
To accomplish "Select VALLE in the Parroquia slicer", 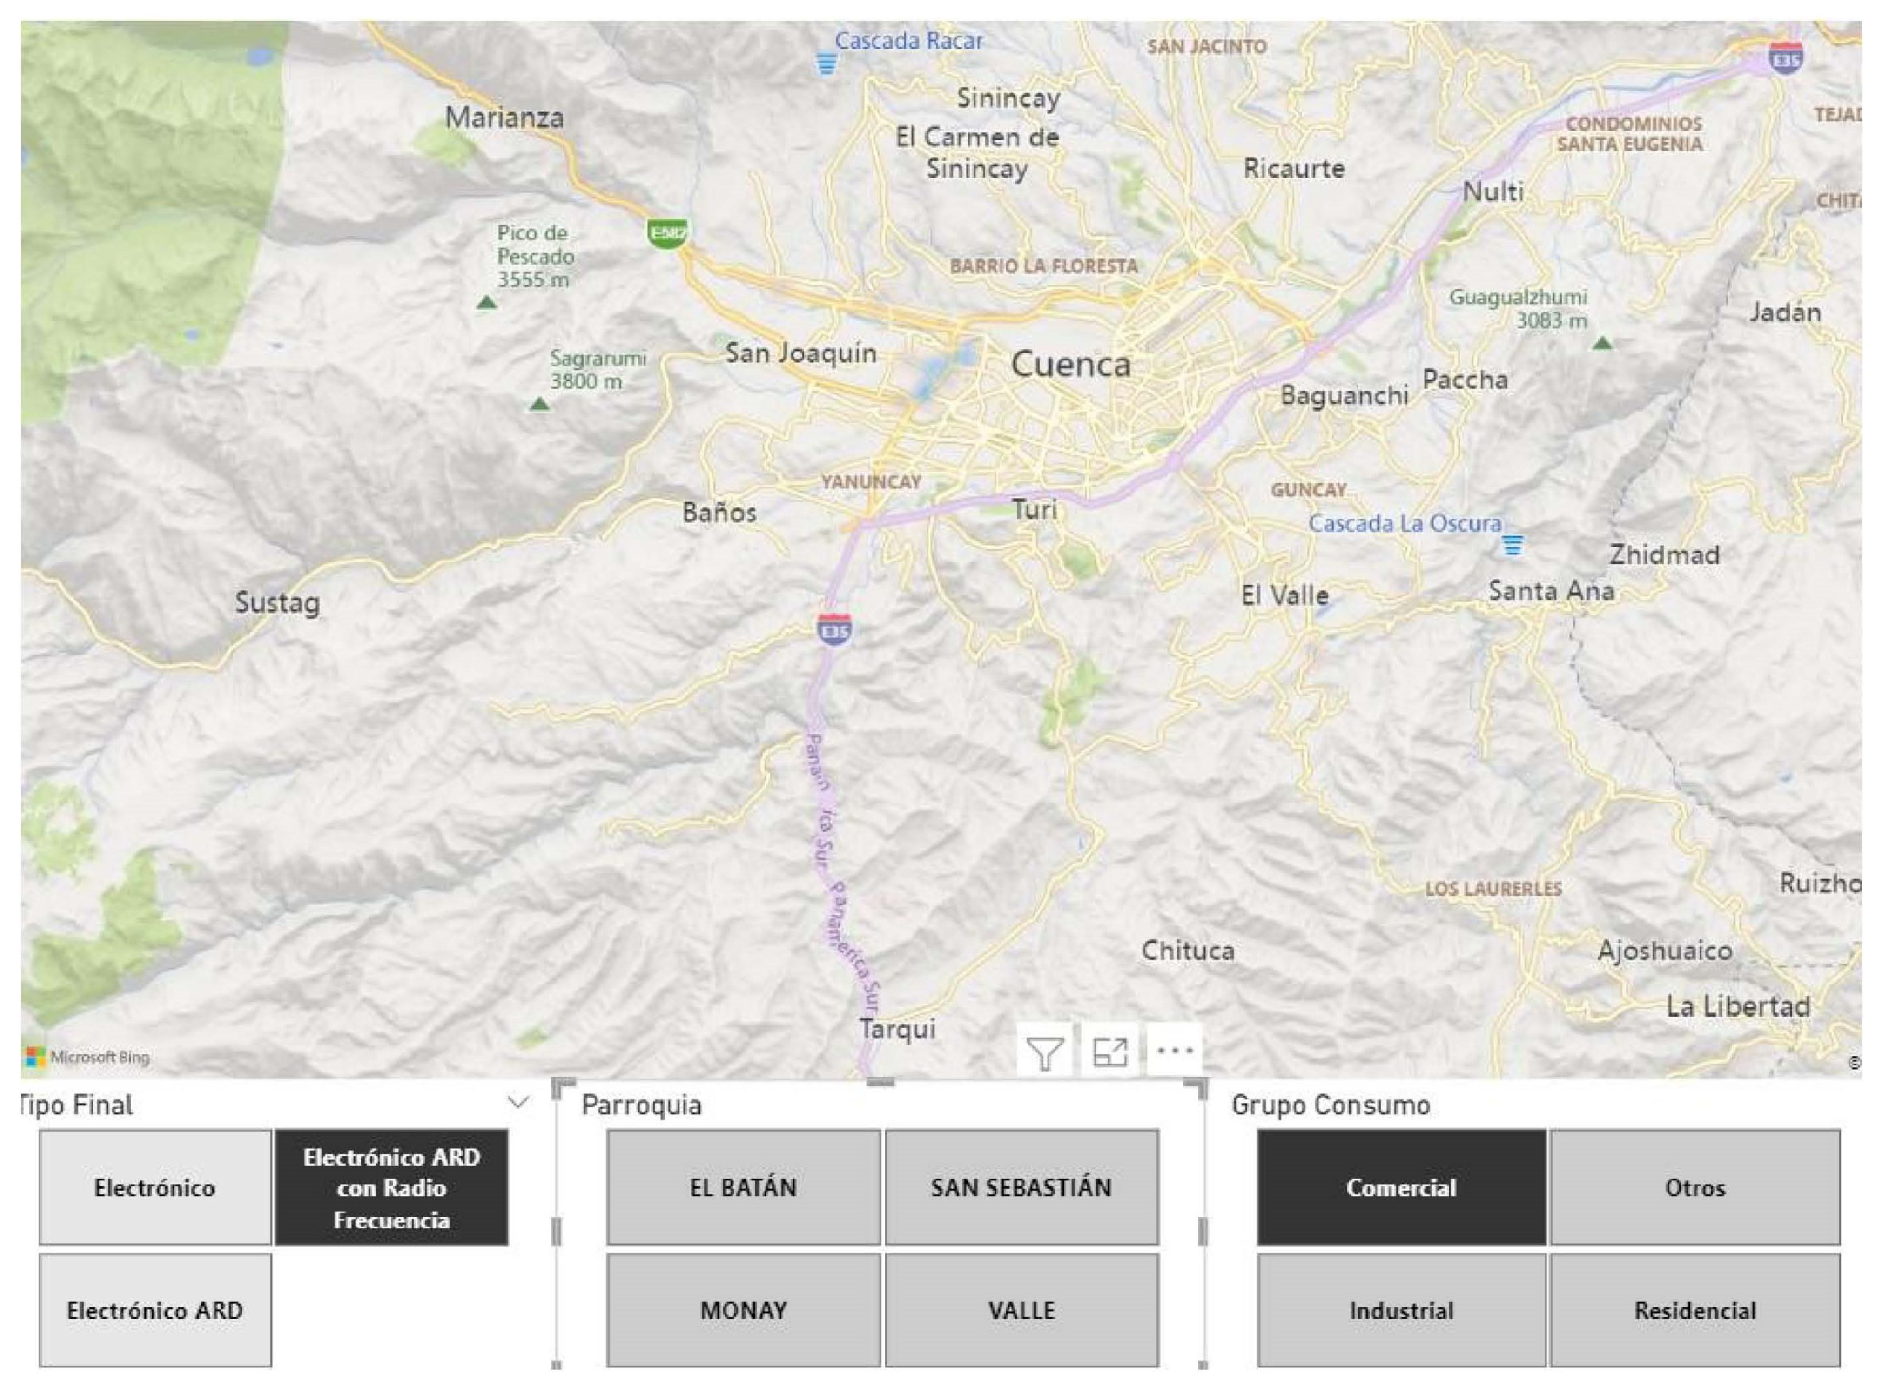I will coord(1022,1310).
